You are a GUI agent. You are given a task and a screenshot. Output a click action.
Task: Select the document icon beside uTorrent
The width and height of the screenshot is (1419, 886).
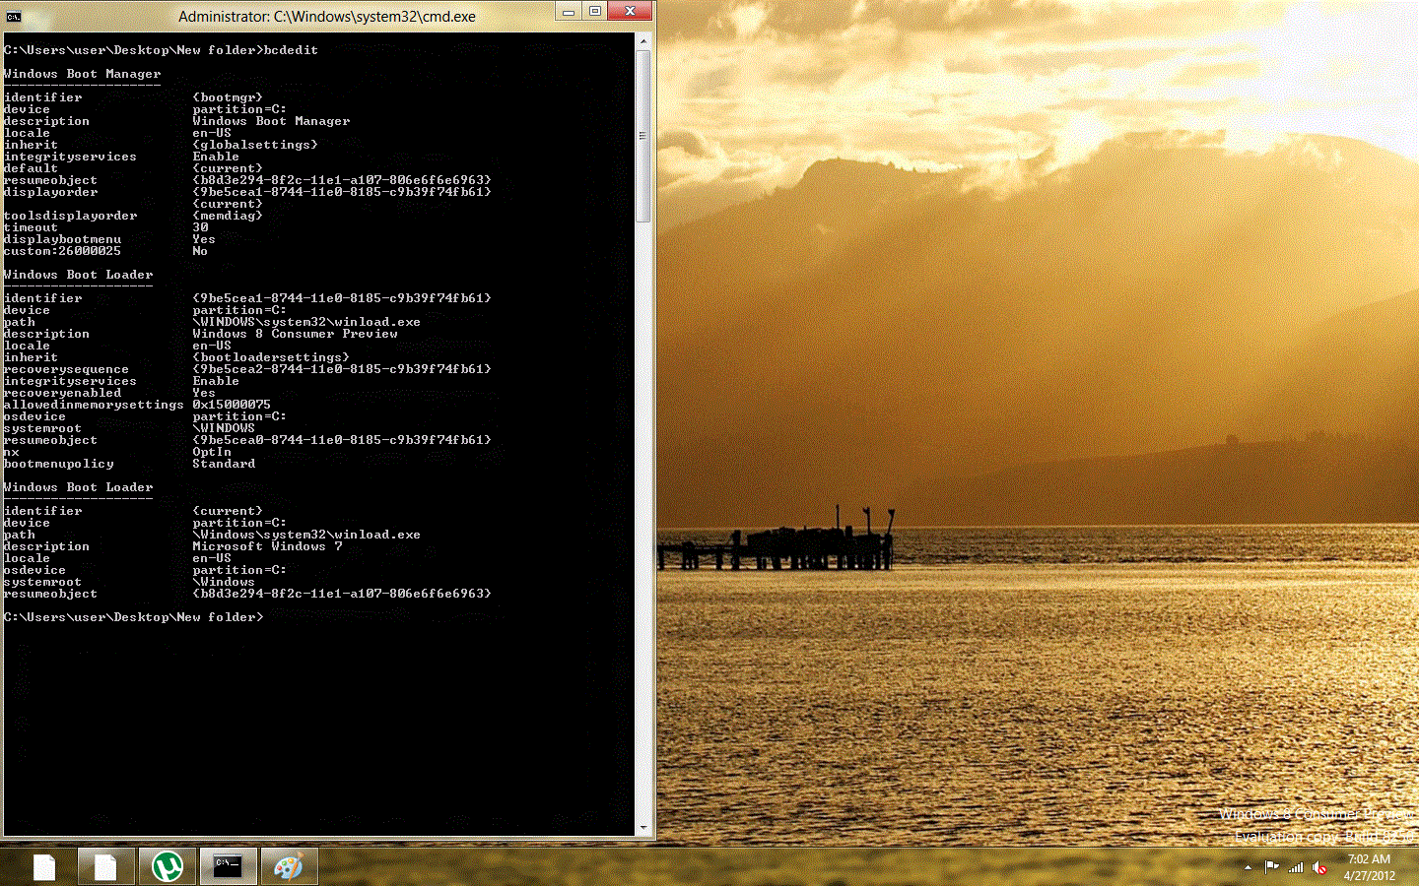click(x=105, y=867)
